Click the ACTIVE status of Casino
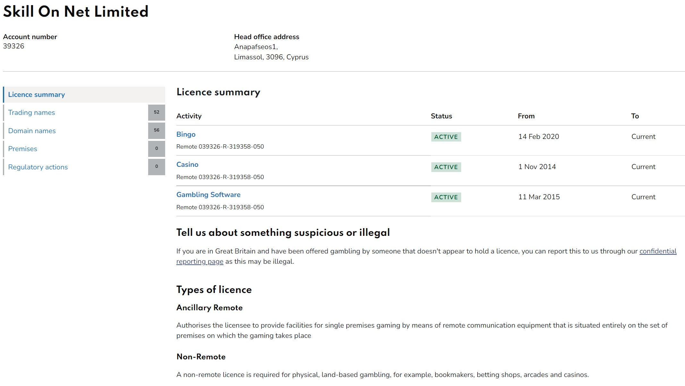Image resolution: width=685 pixels, height=386 pixels. point(446,167)
